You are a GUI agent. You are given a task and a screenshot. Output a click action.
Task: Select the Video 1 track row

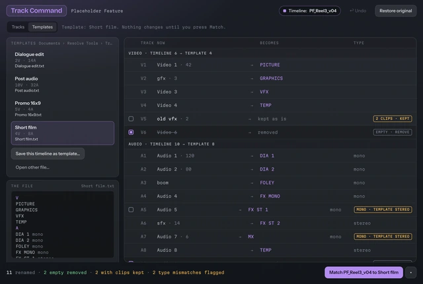(270, 65)
